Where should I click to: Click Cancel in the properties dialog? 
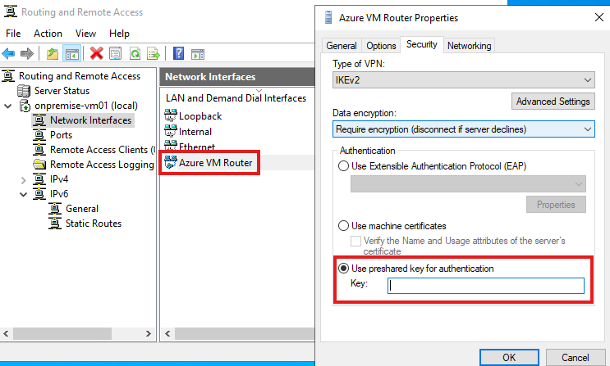(x=575, y=358)
